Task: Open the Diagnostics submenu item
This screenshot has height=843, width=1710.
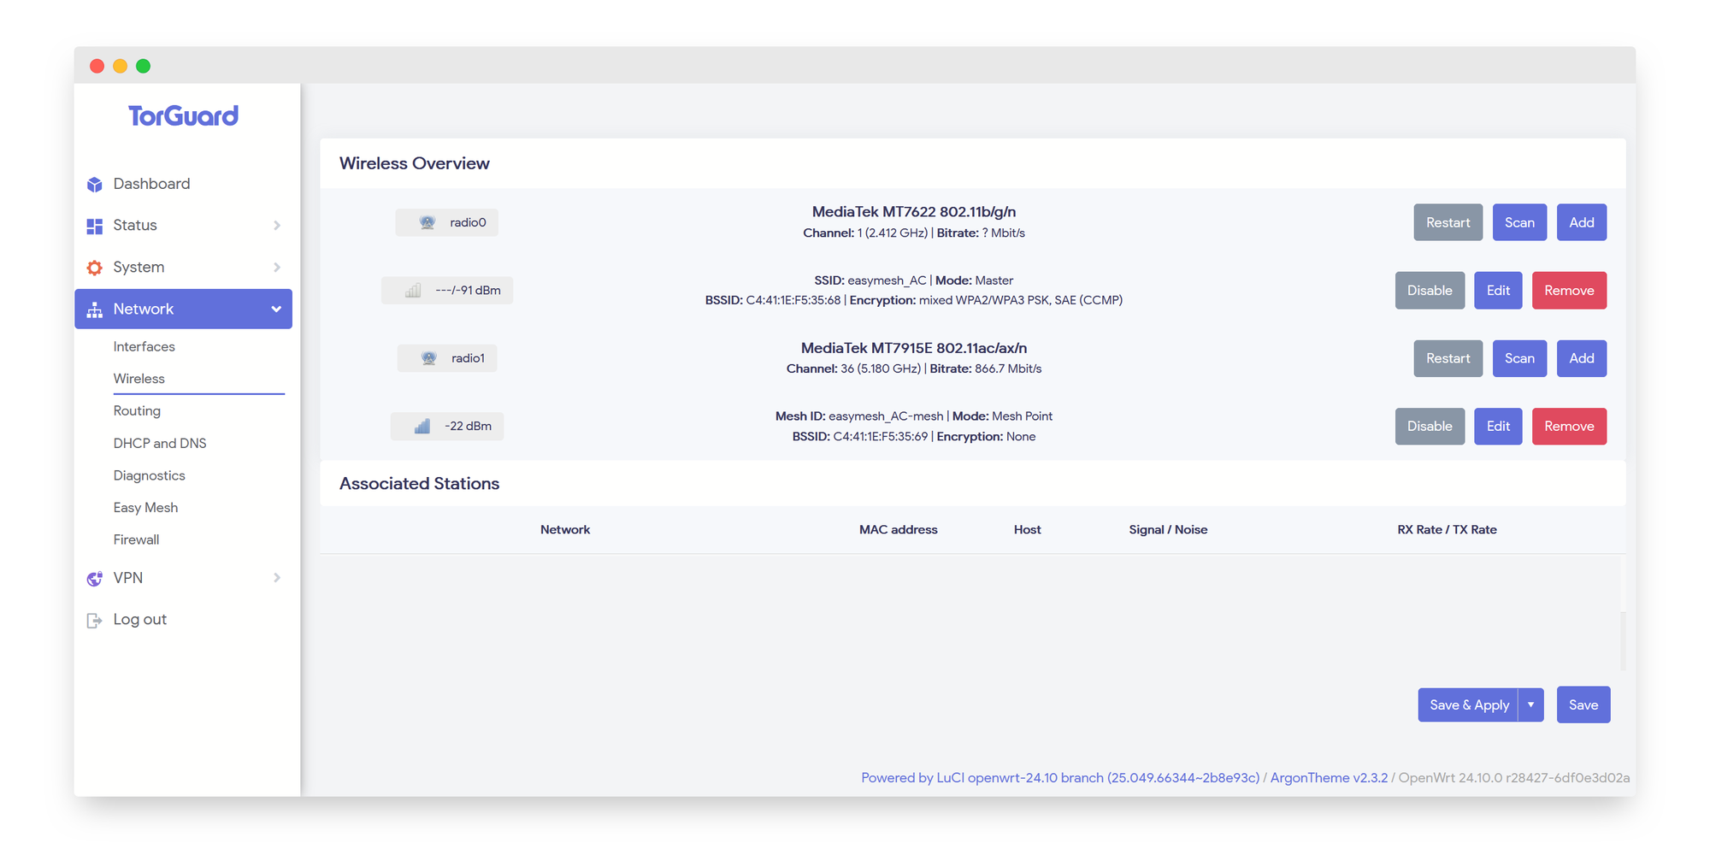Action: point(149,475)
